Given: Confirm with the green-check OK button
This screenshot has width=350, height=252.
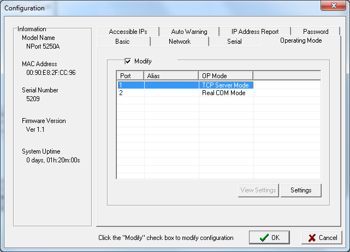Looking at the screenshot, I should pos(269,238).
